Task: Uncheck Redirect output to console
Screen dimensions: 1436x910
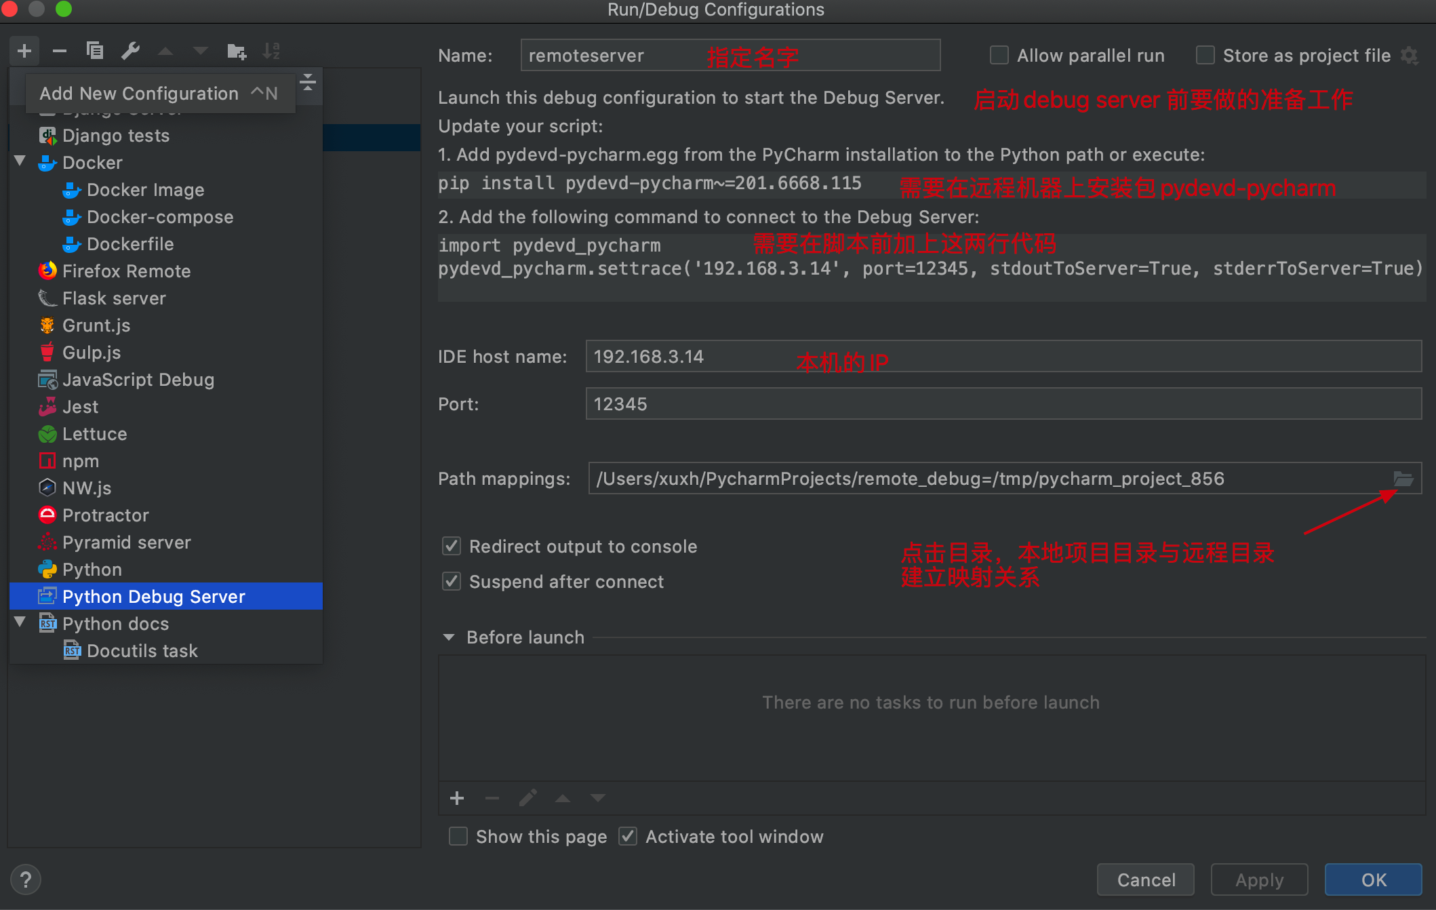Action: click(452, 546)
